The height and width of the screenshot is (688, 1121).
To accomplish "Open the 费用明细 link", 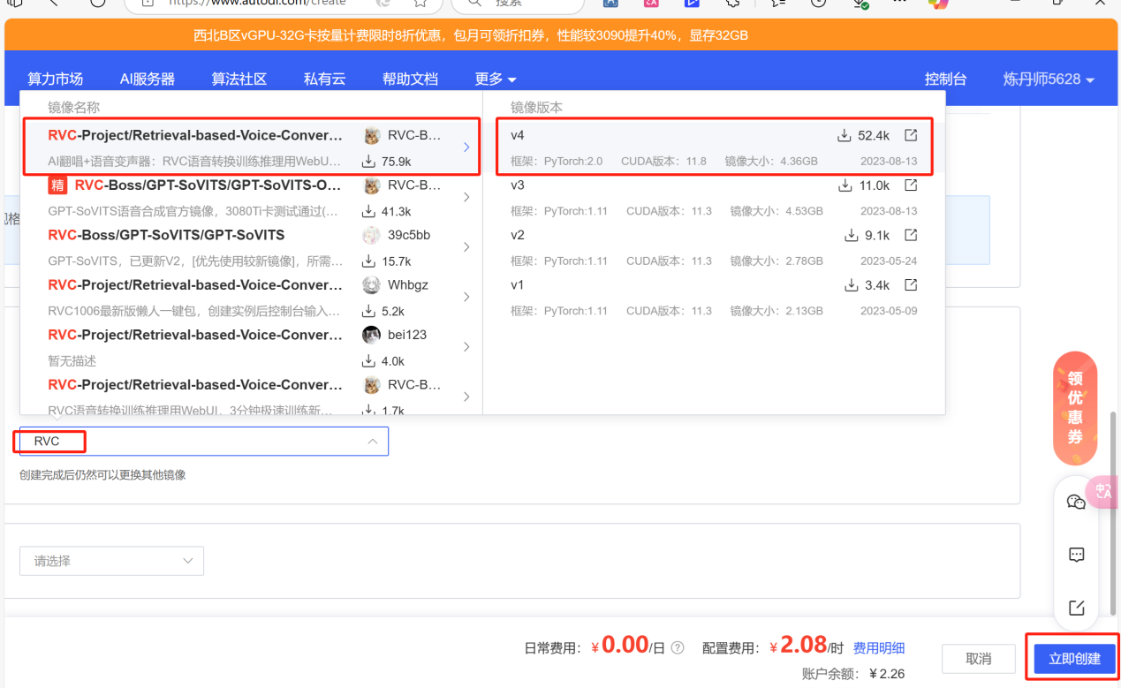I will (879, 648).
